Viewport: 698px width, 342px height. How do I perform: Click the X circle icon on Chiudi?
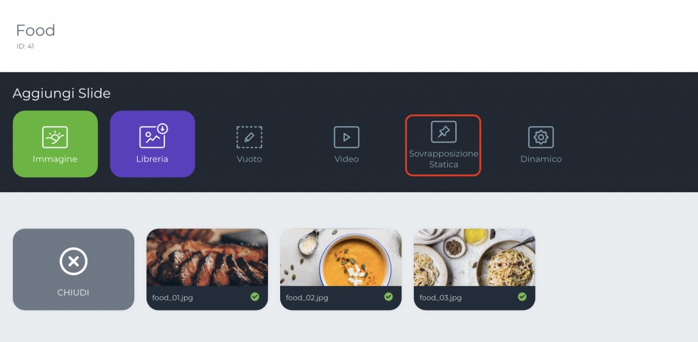tap(74, 262)
